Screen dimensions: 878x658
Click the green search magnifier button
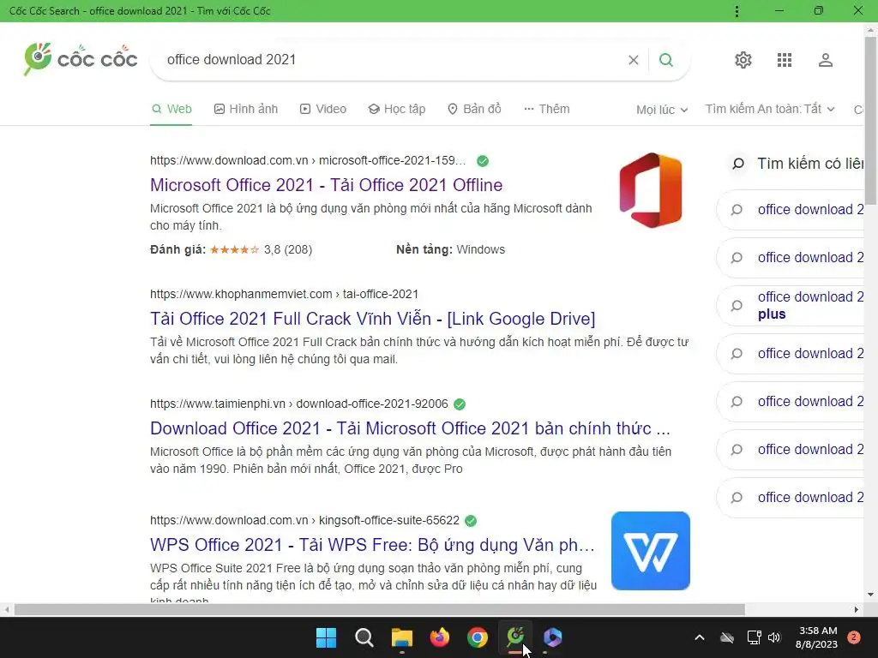[665, 60]
